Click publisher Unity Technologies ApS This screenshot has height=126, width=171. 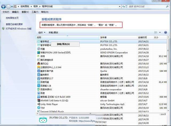[112, 104]
